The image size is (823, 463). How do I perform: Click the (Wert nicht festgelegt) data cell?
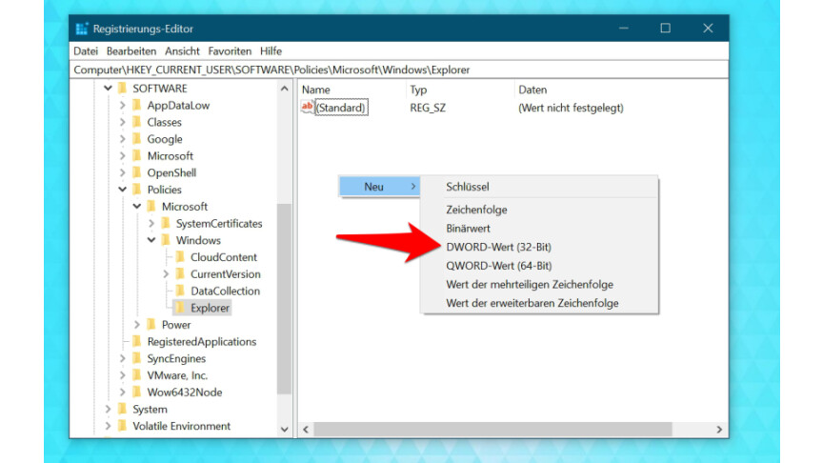point(572,108)
